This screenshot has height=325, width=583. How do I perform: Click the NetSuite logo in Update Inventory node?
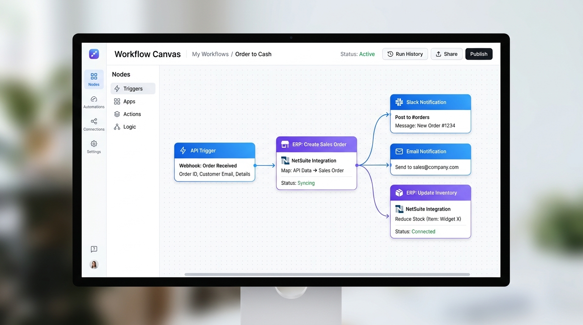tap(399, 209)
